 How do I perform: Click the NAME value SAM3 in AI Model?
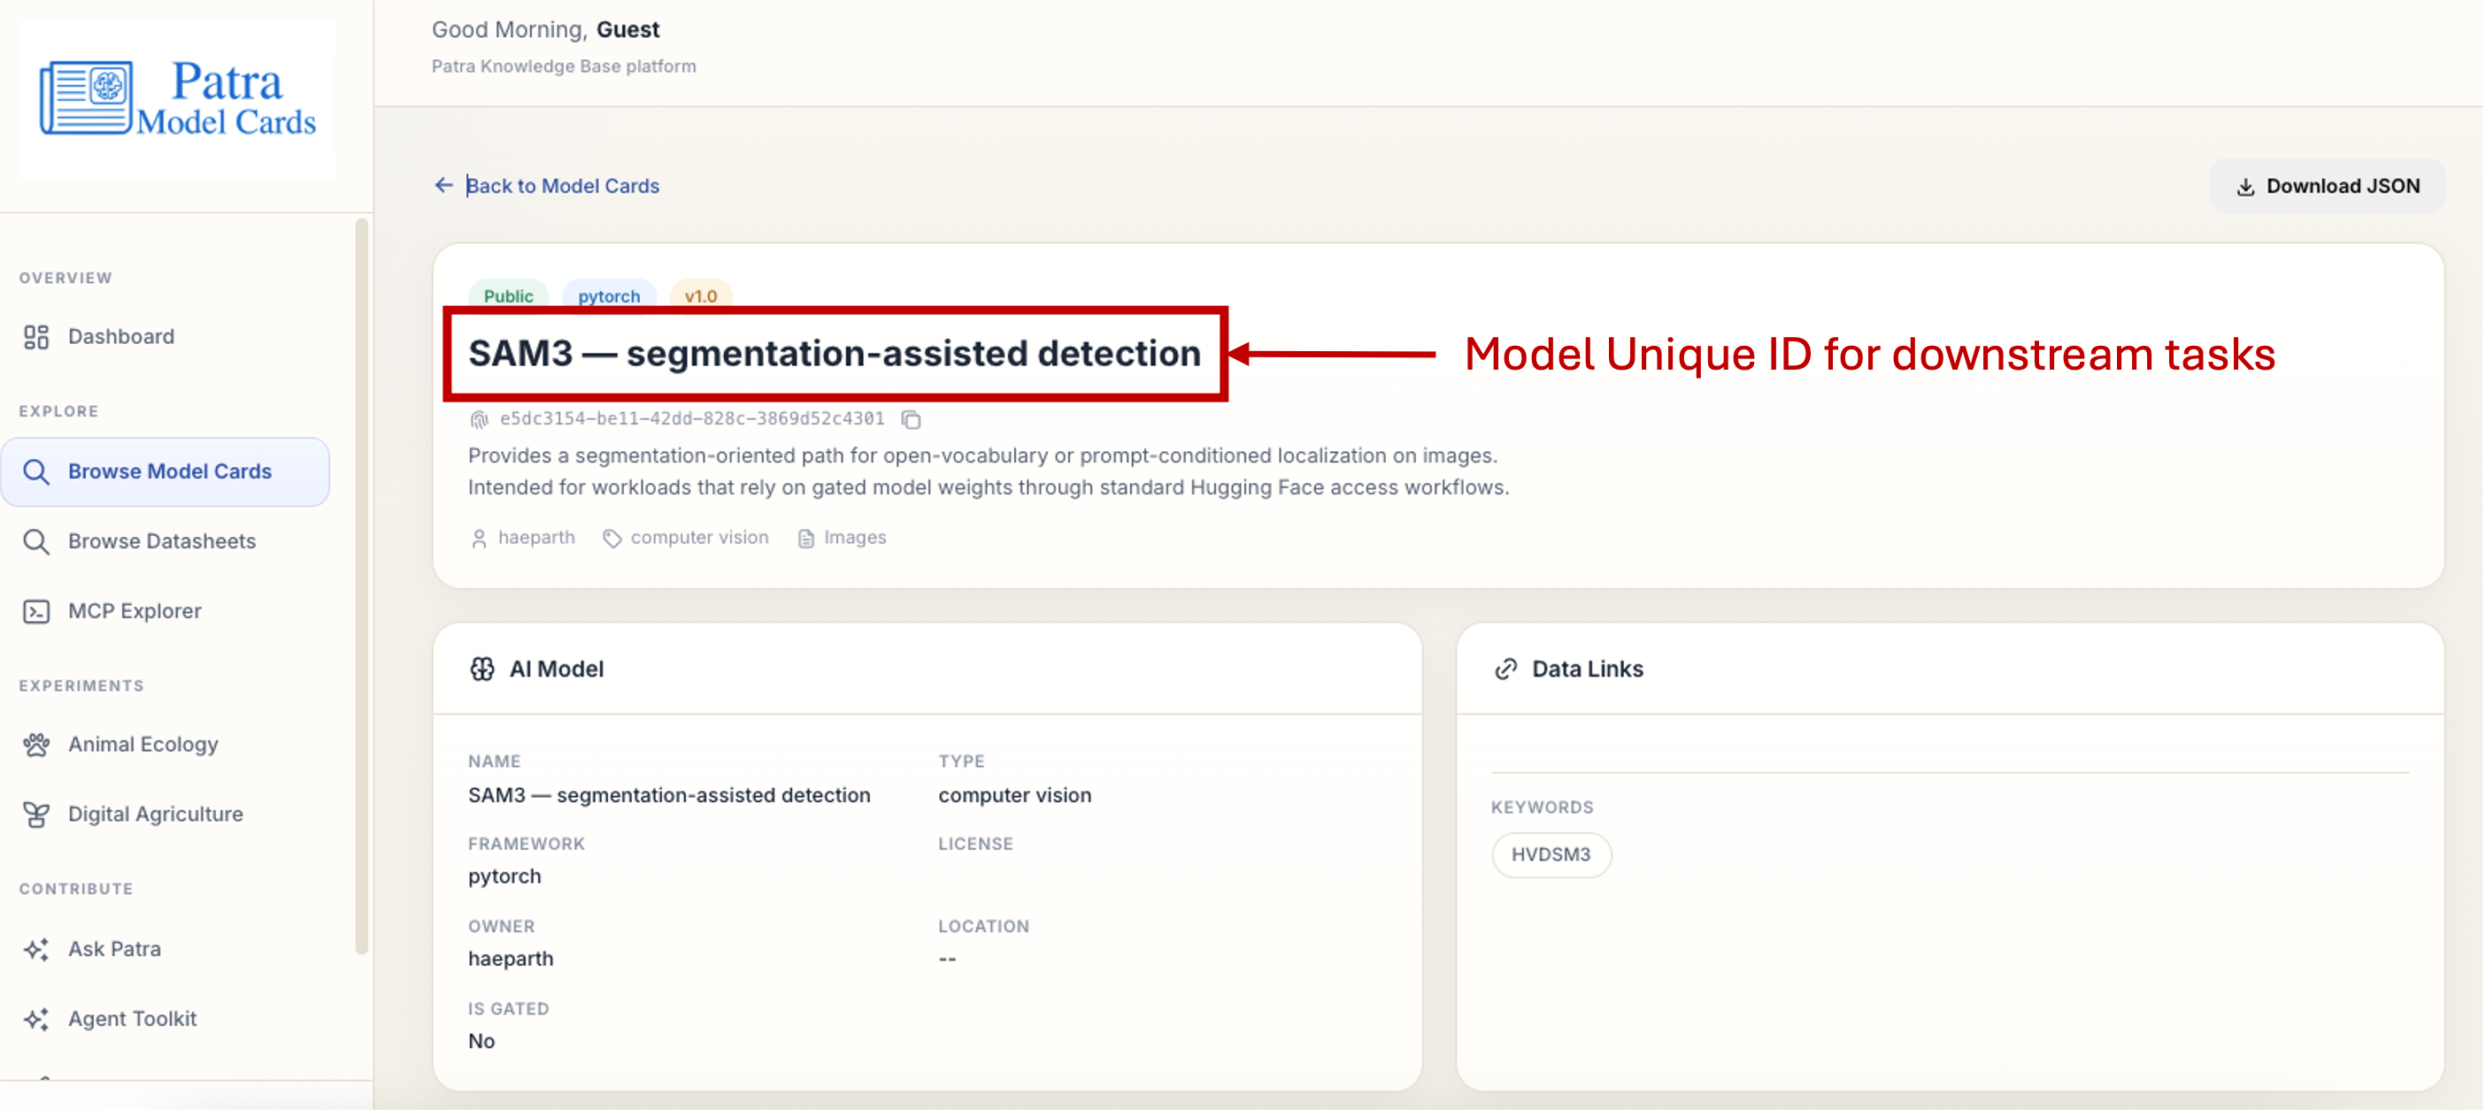[670, 794]
